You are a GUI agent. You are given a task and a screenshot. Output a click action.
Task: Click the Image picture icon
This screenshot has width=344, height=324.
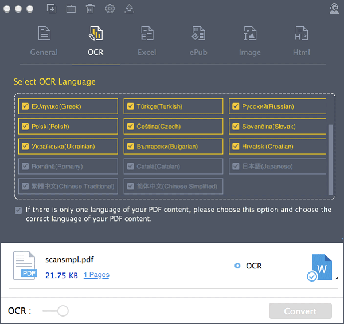250,33
